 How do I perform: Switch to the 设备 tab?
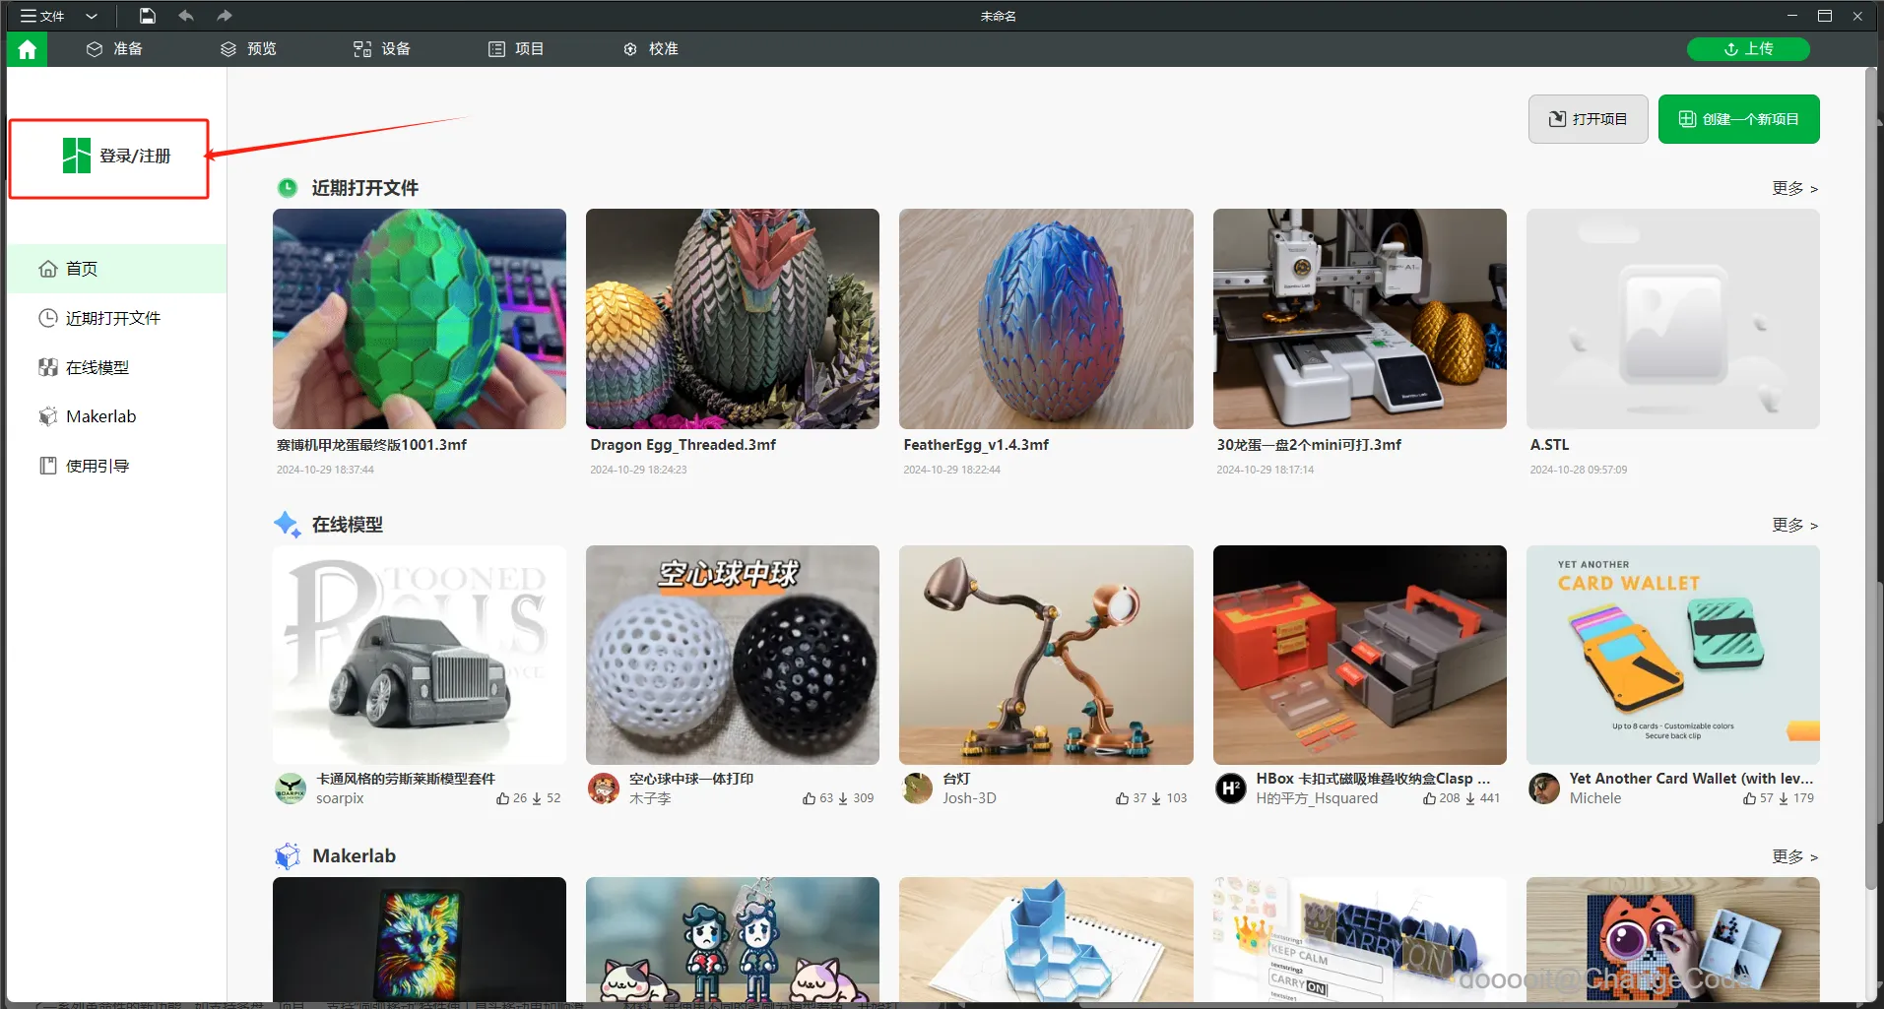[x=382, y=49]
